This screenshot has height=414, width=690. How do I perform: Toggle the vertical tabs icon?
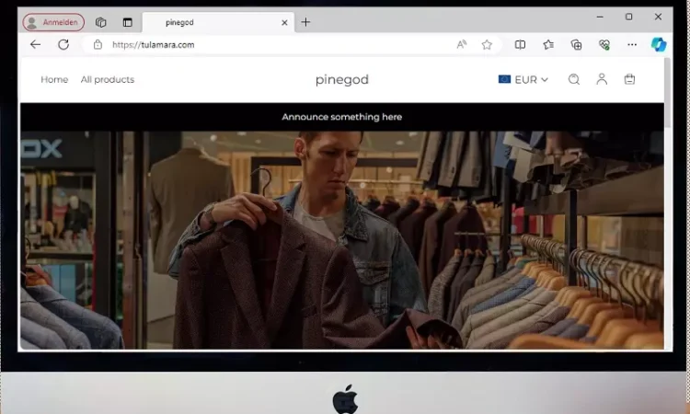pos(128,22)
